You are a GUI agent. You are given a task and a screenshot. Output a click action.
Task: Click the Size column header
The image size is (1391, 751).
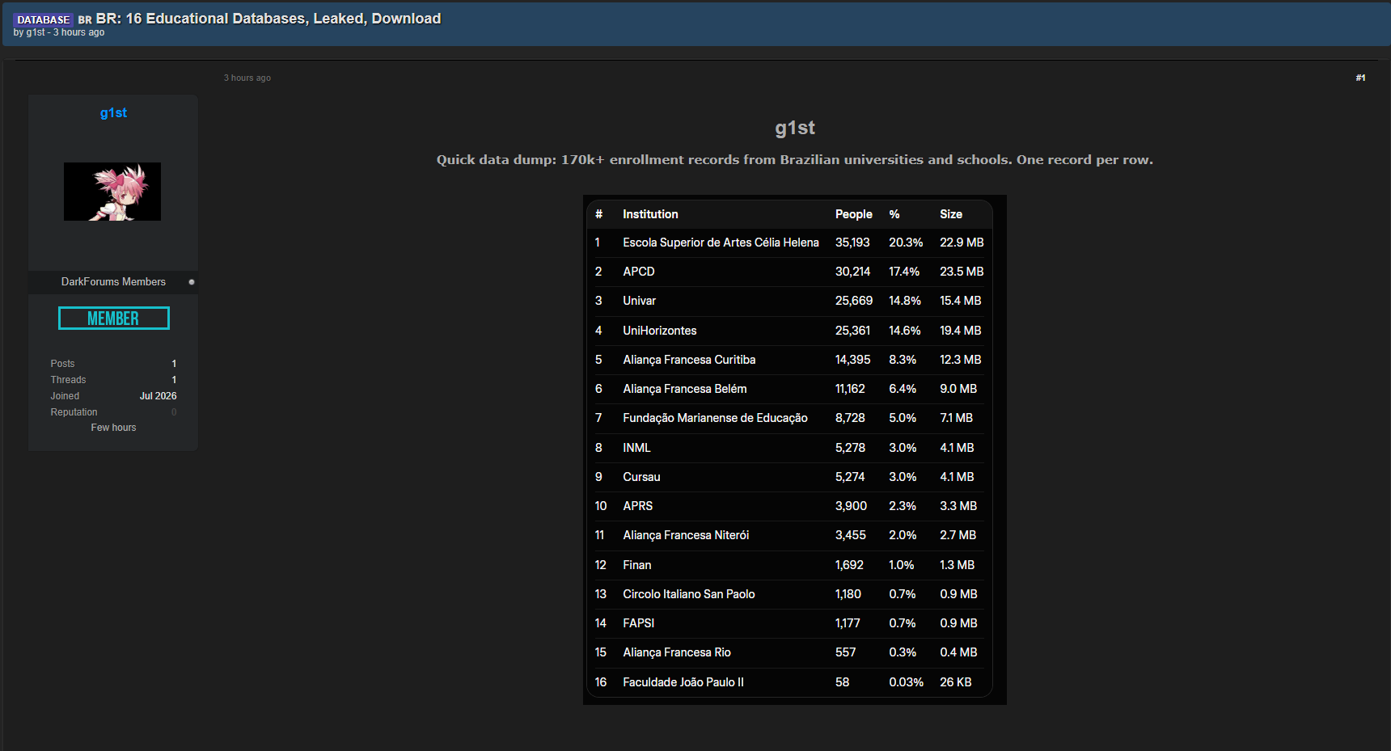pos(951,214)
